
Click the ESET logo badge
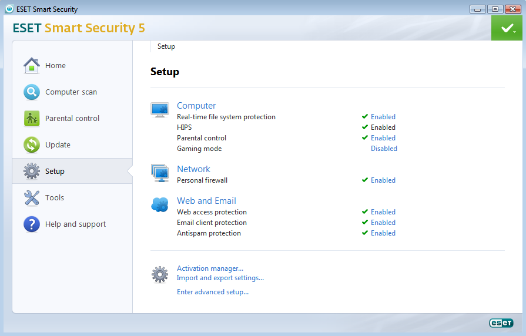501,323
